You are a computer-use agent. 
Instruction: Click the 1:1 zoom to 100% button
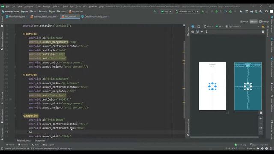(261, 128)
